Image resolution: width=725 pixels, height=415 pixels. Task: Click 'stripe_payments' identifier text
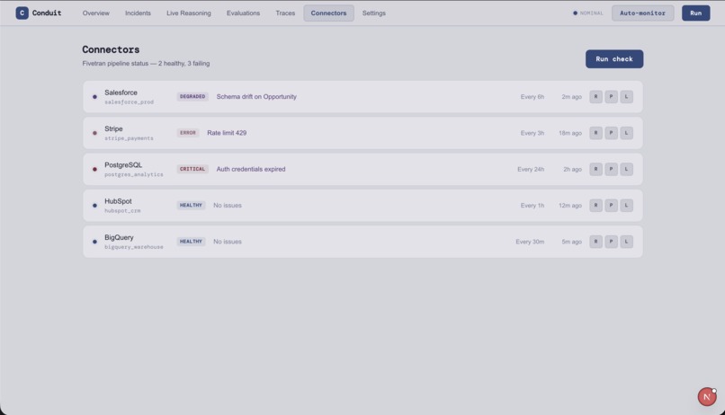click(x=129, y=138)
